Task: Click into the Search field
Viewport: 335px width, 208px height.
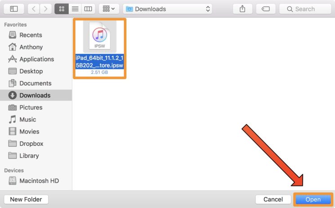Action: 305,9
